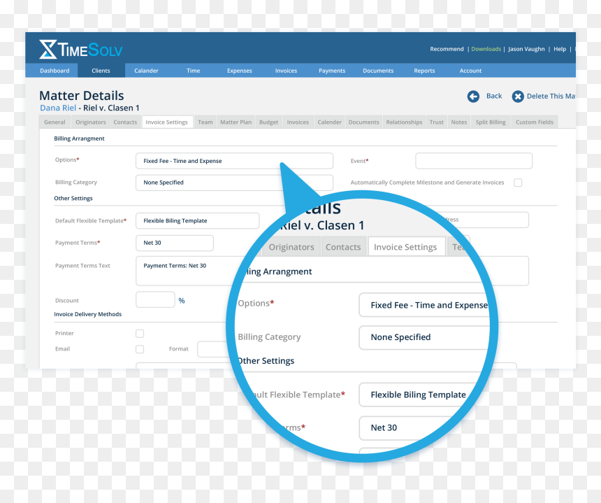
Task: Switch to the Budget tab
Action: pos(268,122)
